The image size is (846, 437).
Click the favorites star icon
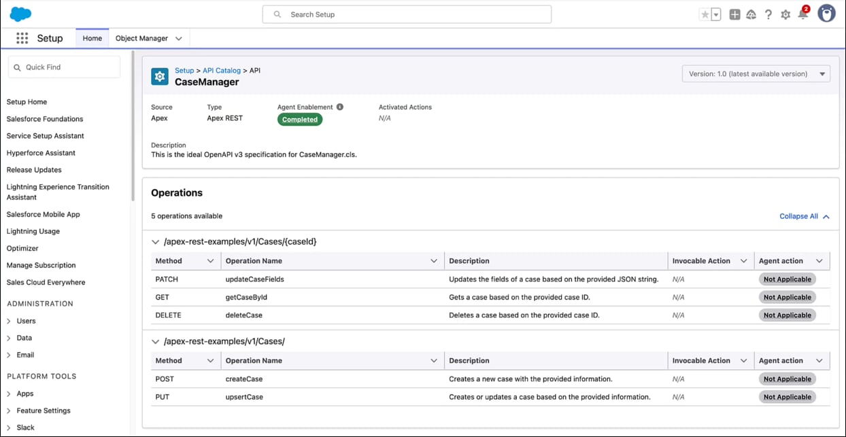click(705, 14)
